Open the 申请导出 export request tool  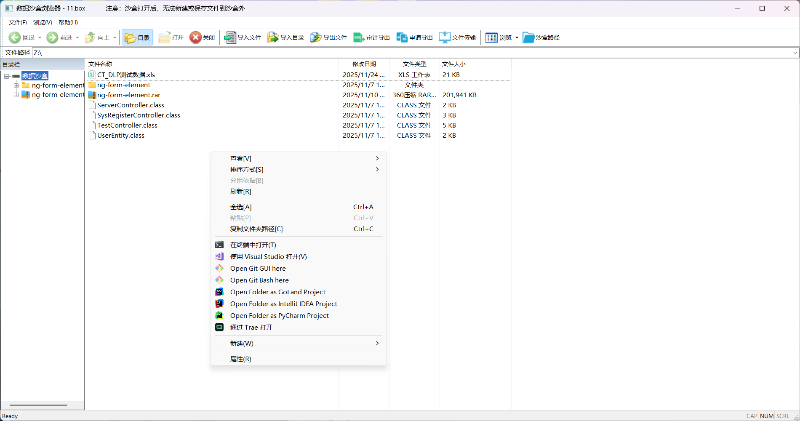(414, 37)
